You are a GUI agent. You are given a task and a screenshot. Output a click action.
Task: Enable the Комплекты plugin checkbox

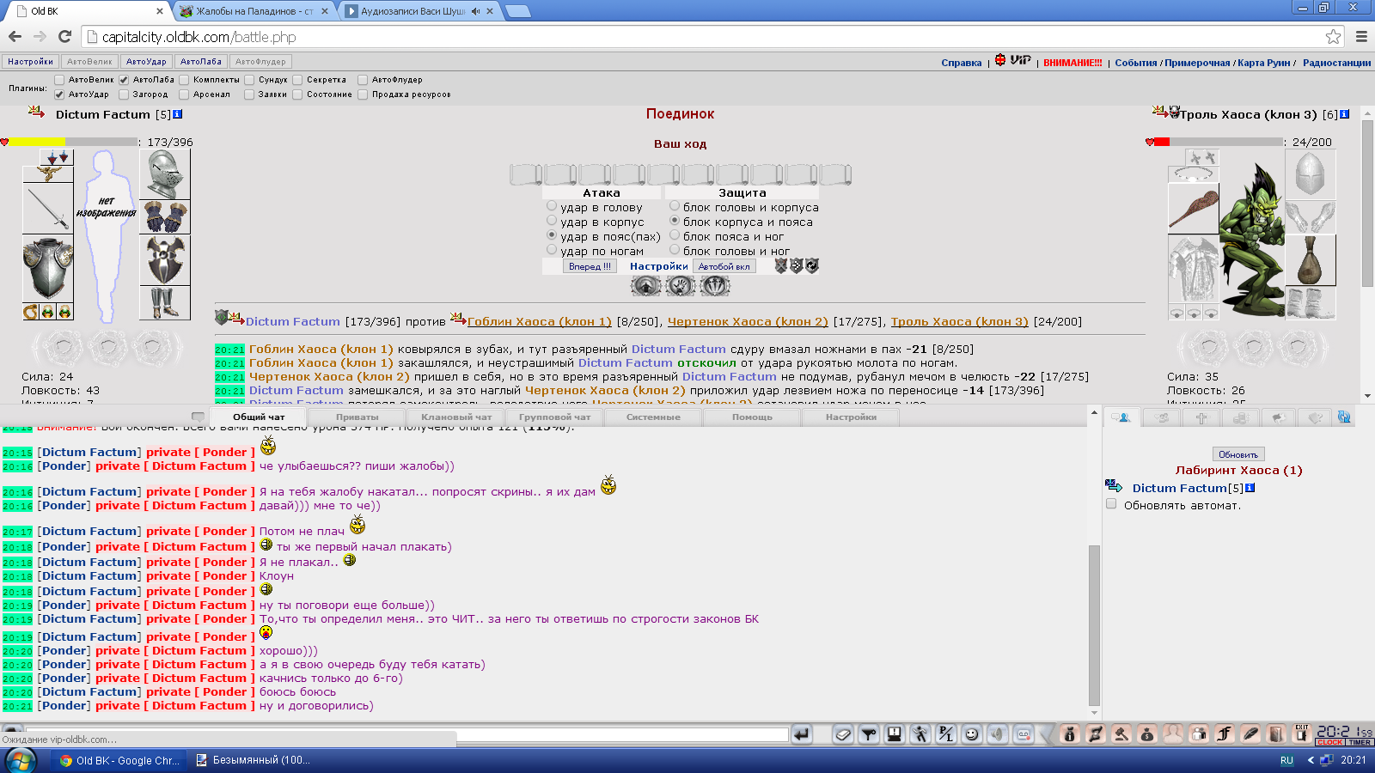coord(184,80)
